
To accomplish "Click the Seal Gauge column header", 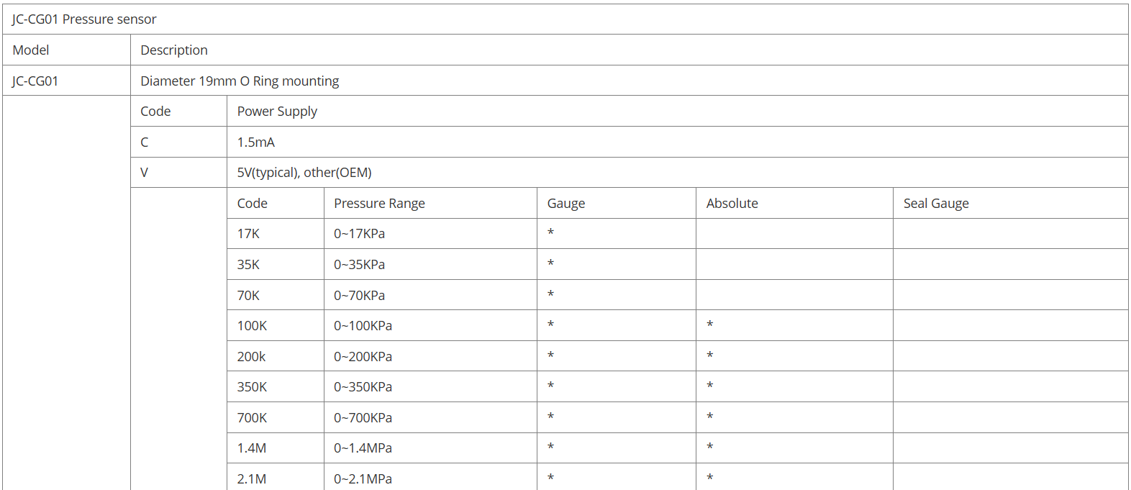I will pos(936,204).
